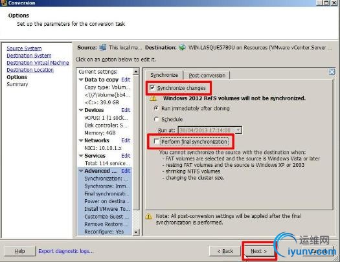
Task: Click the post-conversion note warning icon
Action: pos(148,216)
